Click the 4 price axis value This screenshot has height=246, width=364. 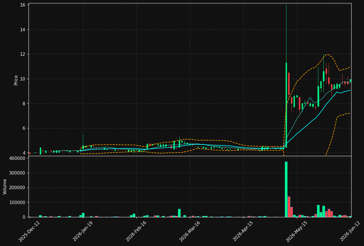pos(24,153)
